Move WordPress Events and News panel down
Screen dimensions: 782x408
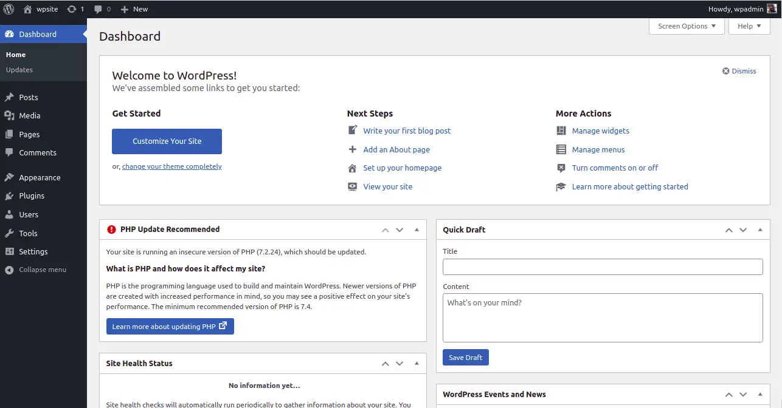click(x=743, y=395)
